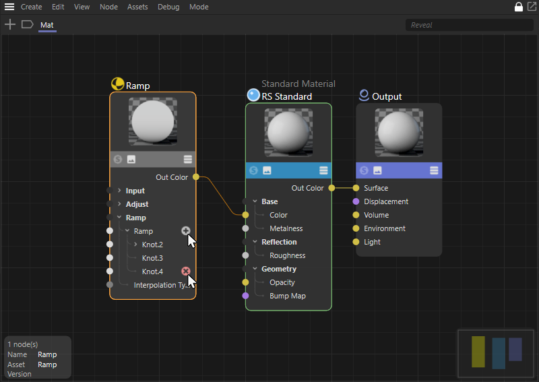This screenshot has height=382, width=539.
Task: Click the Environment input port
Action: (x=356, y=228)
